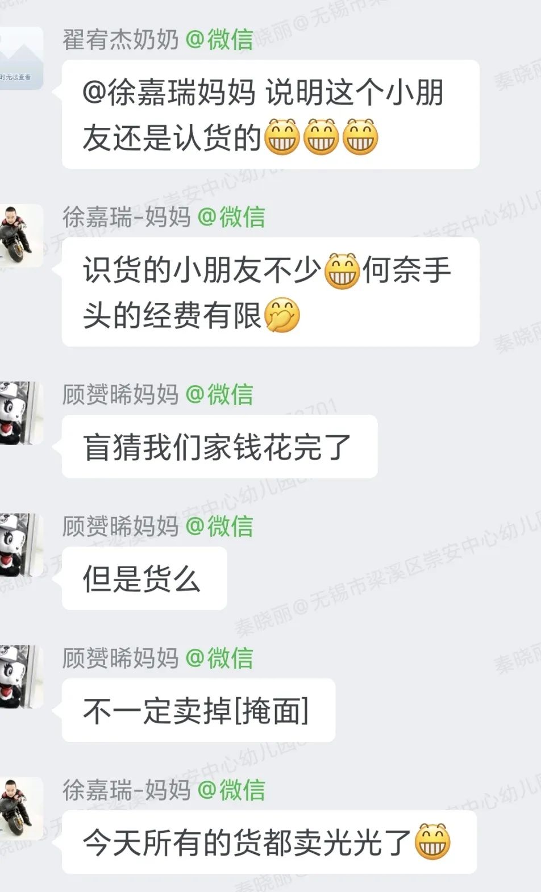Tap the 翟宥杰奶奶 avatar placeholder image
The width and height of the screenshot is (541, 892).
[22, 58]
